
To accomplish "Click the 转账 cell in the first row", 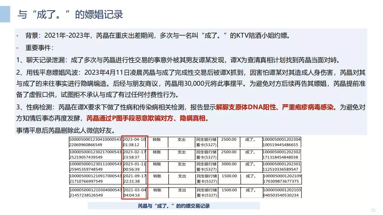I will (157, 139).
